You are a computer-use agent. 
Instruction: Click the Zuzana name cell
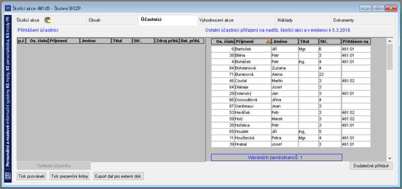point(284,68)
